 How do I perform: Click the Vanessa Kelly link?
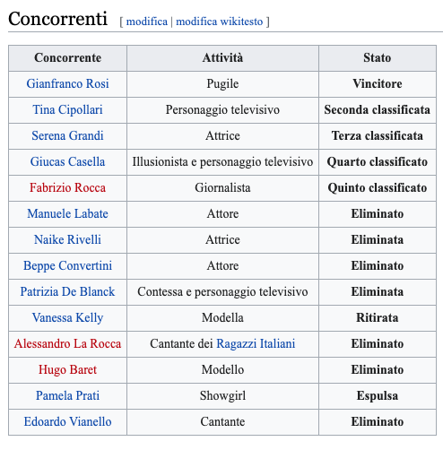[67, 317]
